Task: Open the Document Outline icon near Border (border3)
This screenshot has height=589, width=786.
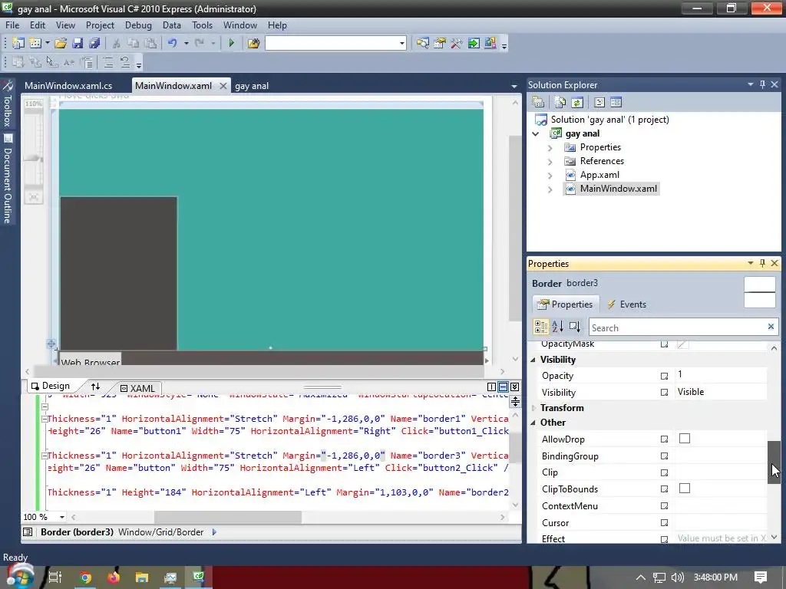Action: tap(28, 532)
